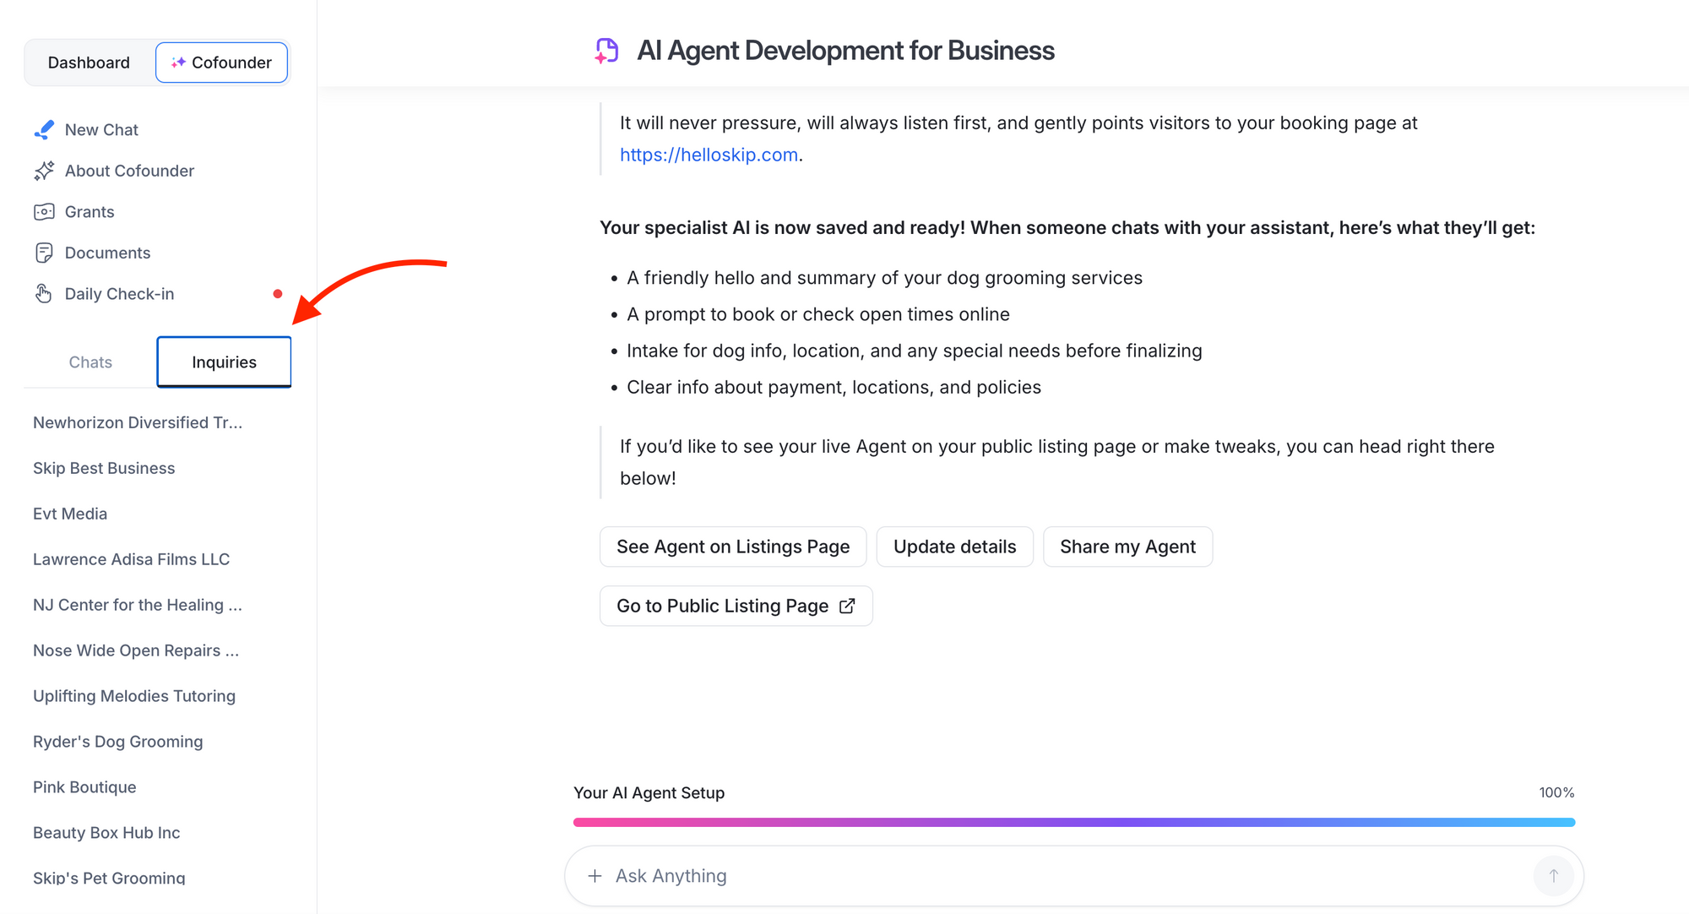Click the Your AI Agent Setup label
Viewport: 1689px width, 914px height.
[649, 792]
